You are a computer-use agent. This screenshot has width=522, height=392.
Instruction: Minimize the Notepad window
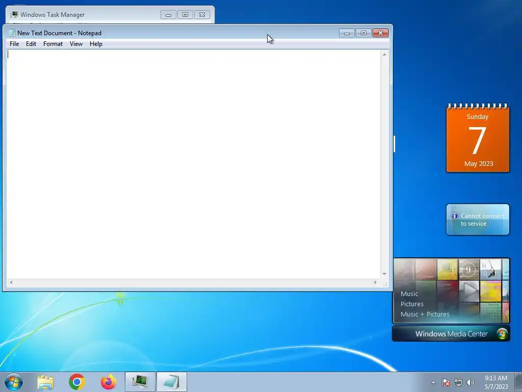(347, 33)
